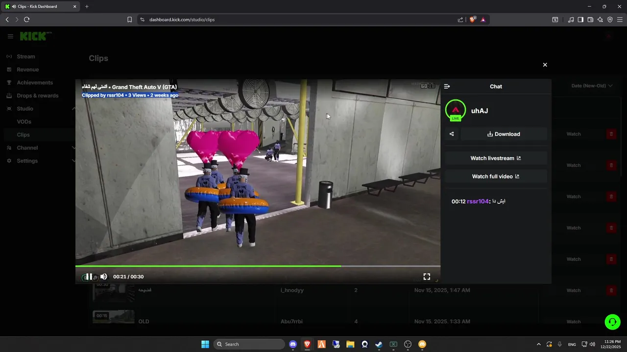Click the fixed clip title text
The height and width of the screenshot is (352, 627).
(x=129, y=87)
